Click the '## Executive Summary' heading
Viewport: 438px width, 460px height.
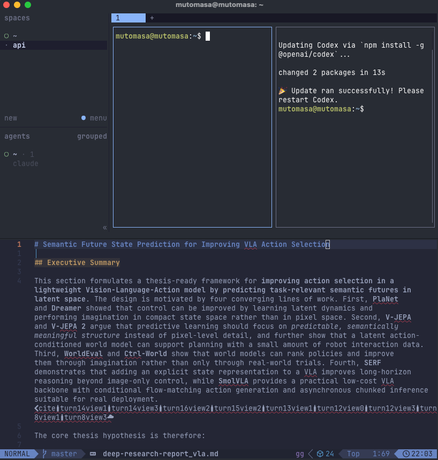[x=77, y=262]
